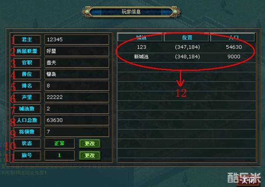Click the 新城池 city row
The image size is (265, 187).
(x=187, y=57)
